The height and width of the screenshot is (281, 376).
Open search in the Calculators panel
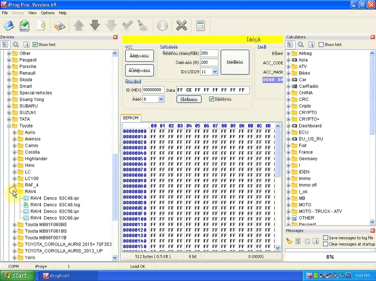click(x=301, y=44)
